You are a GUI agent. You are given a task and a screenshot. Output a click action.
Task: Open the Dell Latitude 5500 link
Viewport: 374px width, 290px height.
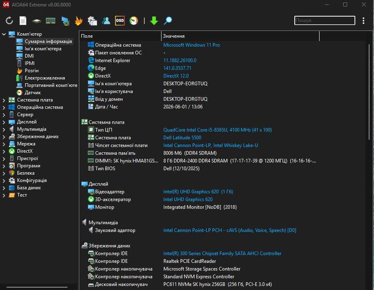coord(182,138)
